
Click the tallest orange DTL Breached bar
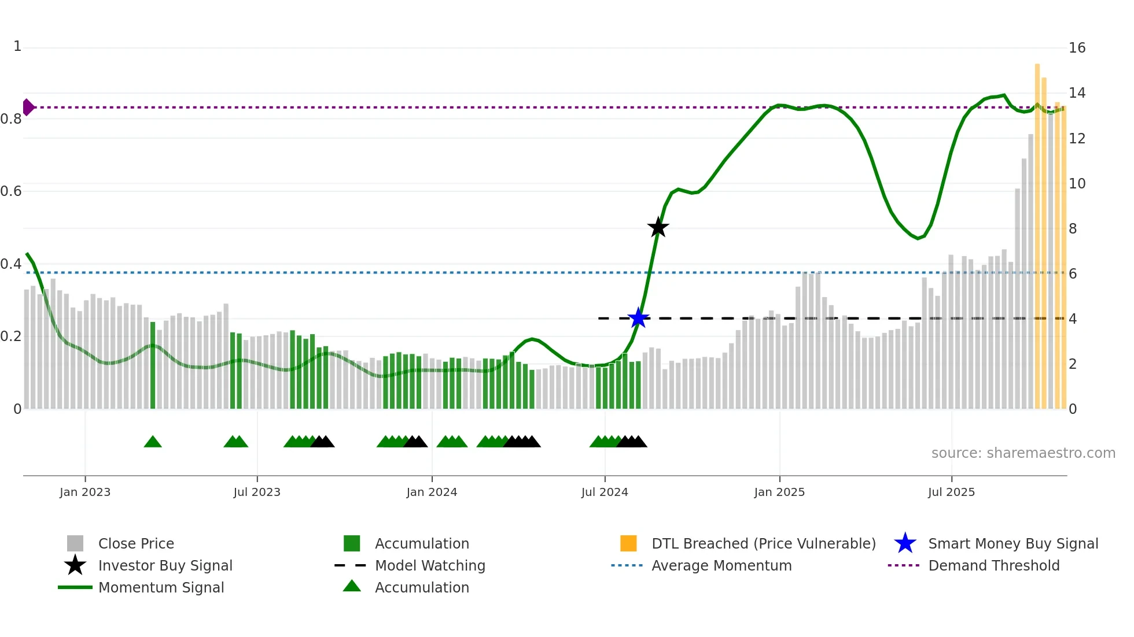click(x=1037, y=231)
